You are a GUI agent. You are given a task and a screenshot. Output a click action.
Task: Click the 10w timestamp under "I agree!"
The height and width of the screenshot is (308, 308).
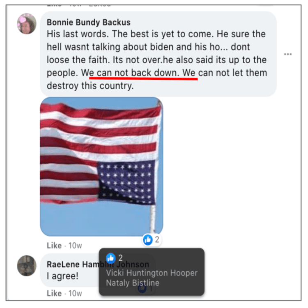pyautogui.click(x=75, y=293)
